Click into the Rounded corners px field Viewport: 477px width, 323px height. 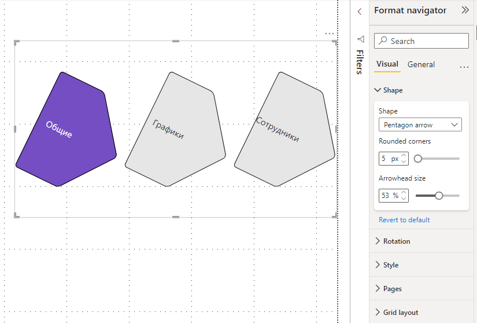[x=390, y=159]
